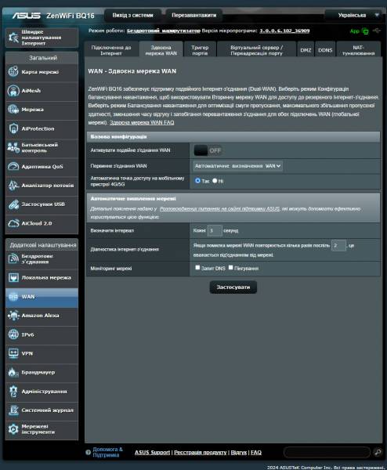The height and width of the screenshot is (470, 387).
Task: Open the 'Відгук' footer link
Action: tap(239, 452)
